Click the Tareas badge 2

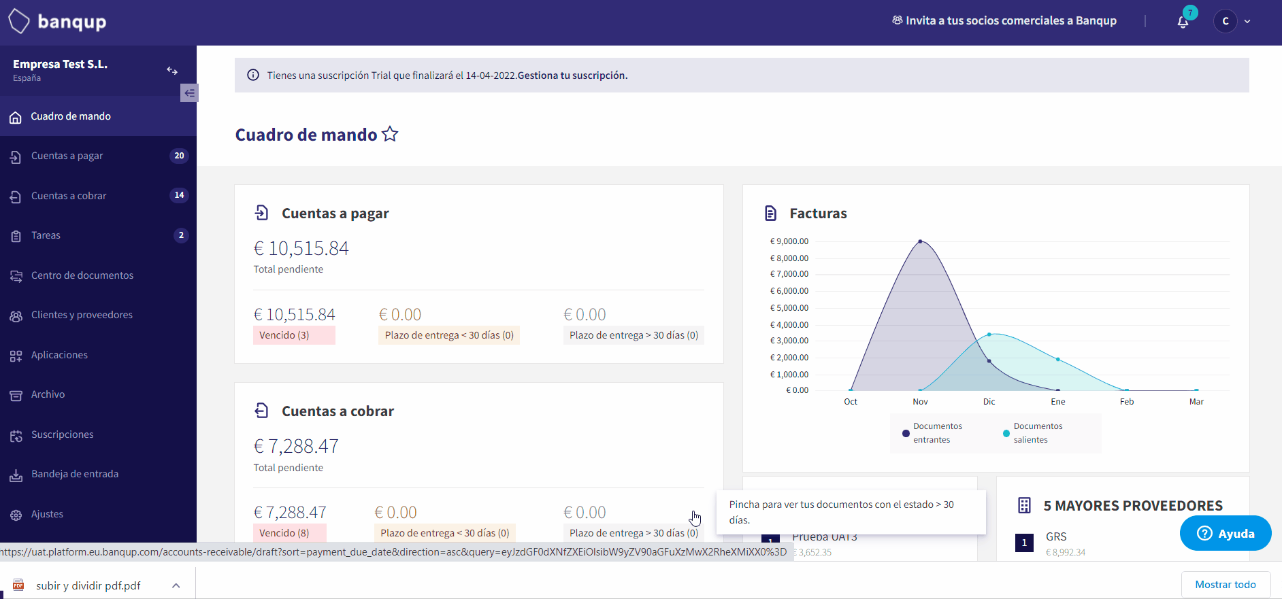(180, 235)
